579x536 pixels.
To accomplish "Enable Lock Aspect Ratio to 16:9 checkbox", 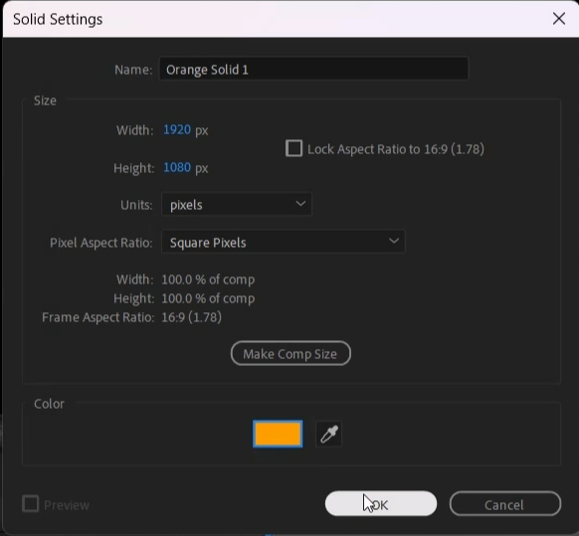I will pyautogui.click(x=293, y=148).
